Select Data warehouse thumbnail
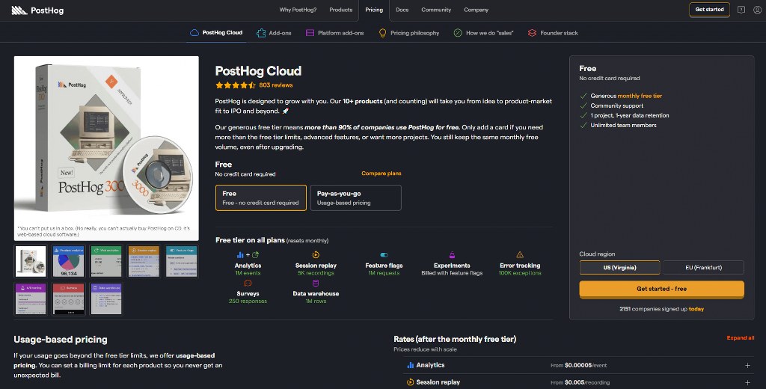 click(x=106, y=298)
